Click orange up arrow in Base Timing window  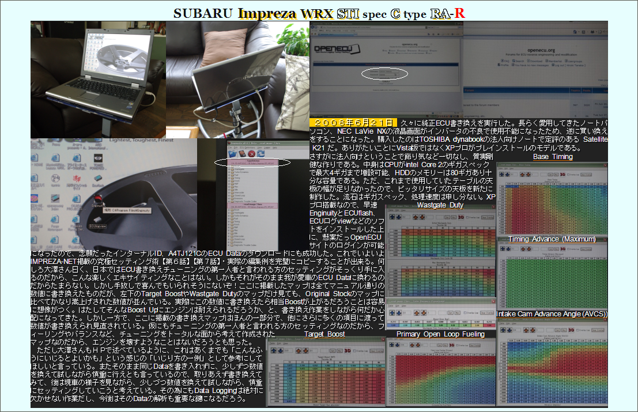click(x=523, y=175)
